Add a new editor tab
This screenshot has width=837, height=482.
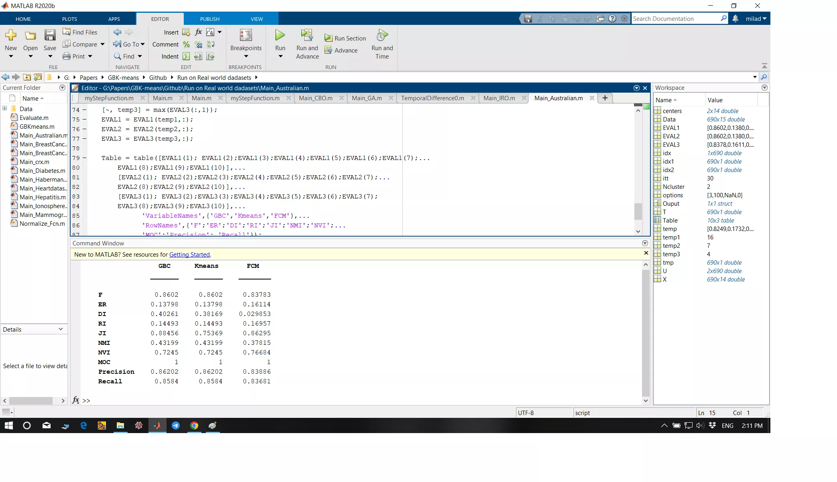605,98
